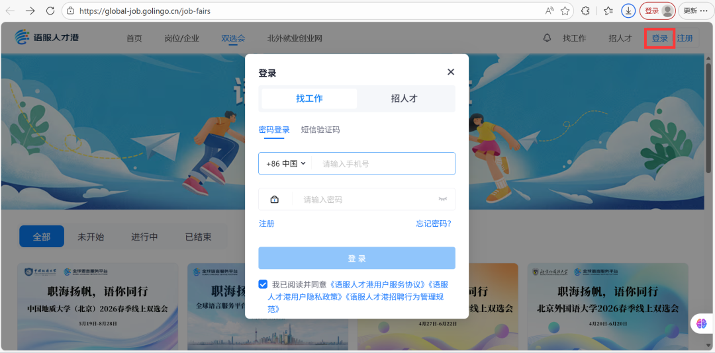The image size is (715, 353).
Task: Switch to 短信验证码 login tab
Action: (320, 130)
